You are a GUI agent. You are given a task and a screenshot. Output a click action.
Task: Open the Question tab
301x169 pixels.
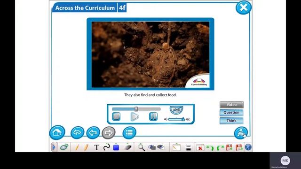[231, 113]
